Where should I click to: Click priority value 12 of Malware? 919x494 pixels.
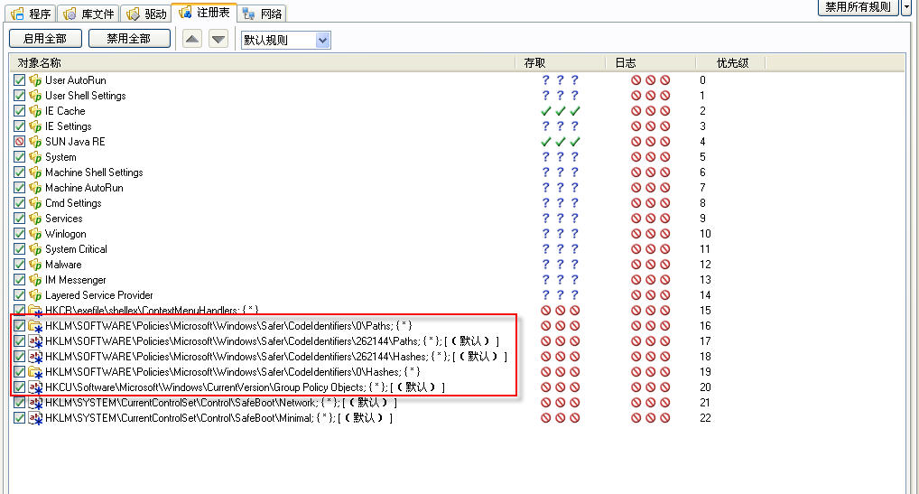tap(705, 265)
